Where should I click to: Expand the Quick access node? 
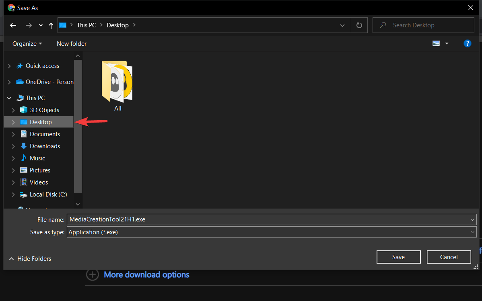(9, 66)
